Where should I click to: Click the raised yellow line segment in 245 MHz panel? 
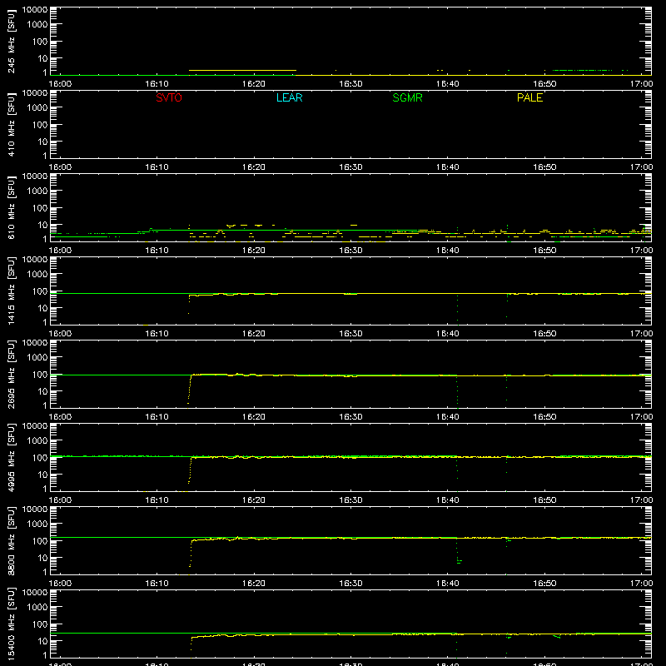point(242,70)
